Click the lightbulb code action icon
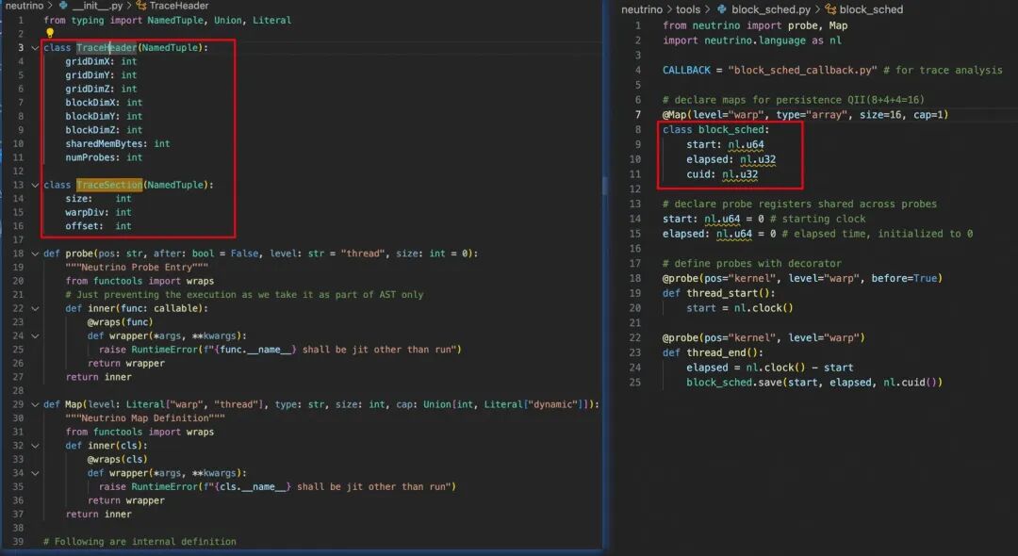Viewport: 1018px width, 556px height. tap(49, 32)
